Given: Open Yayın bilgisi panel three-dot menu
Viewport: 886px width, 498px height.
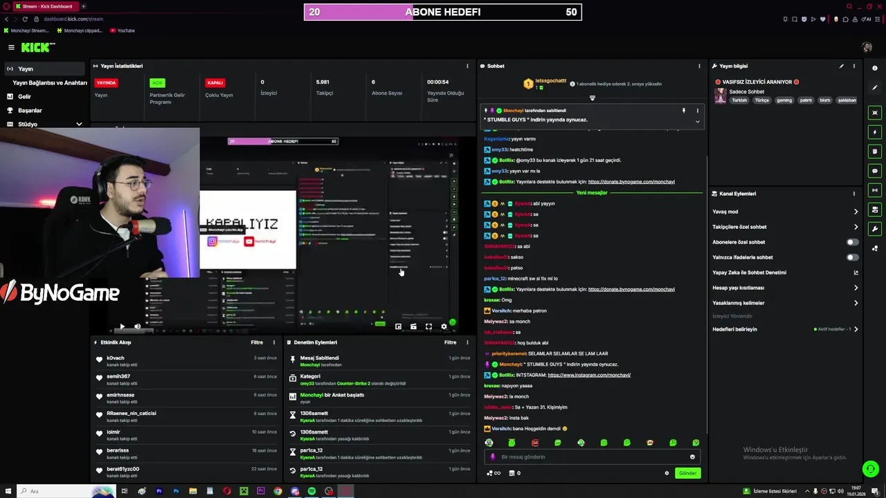Looking at the screenshot, I should 854,66.
